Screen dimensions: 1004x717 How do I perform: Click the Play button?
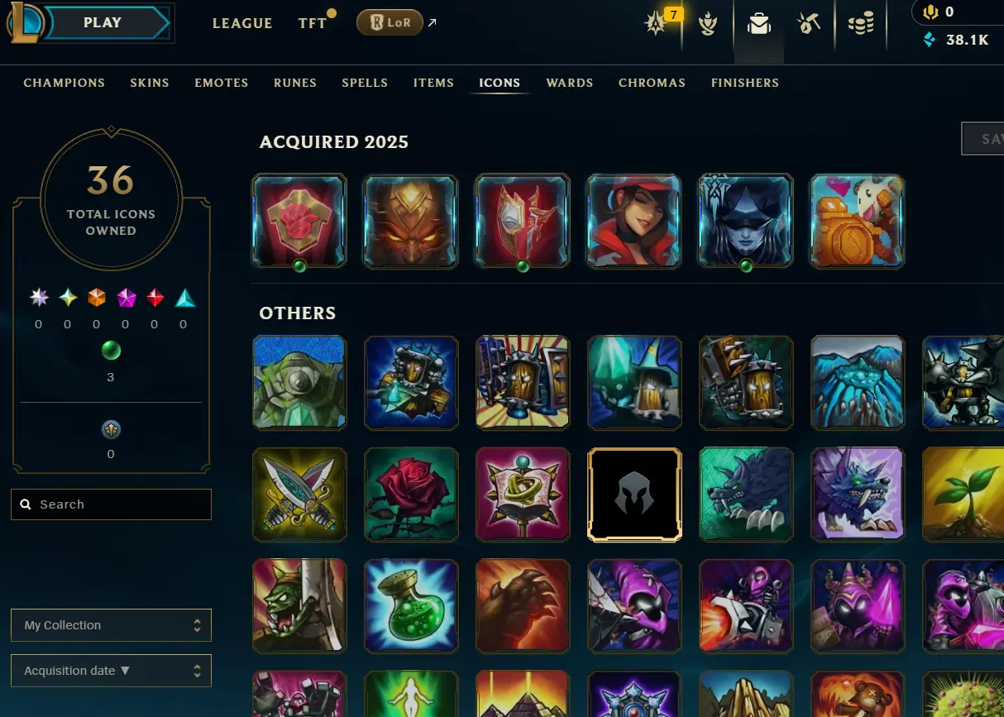(x=103, y=23)
